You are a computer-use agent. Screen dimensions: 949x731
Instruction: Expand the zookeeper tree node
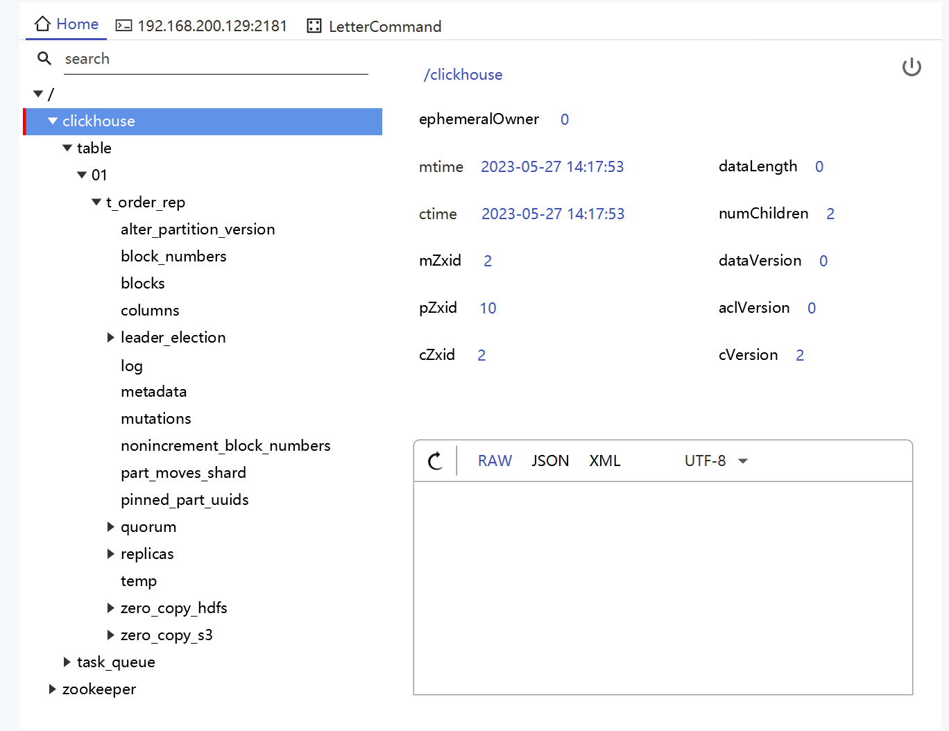pyautogui.click(x=52, y=689)
